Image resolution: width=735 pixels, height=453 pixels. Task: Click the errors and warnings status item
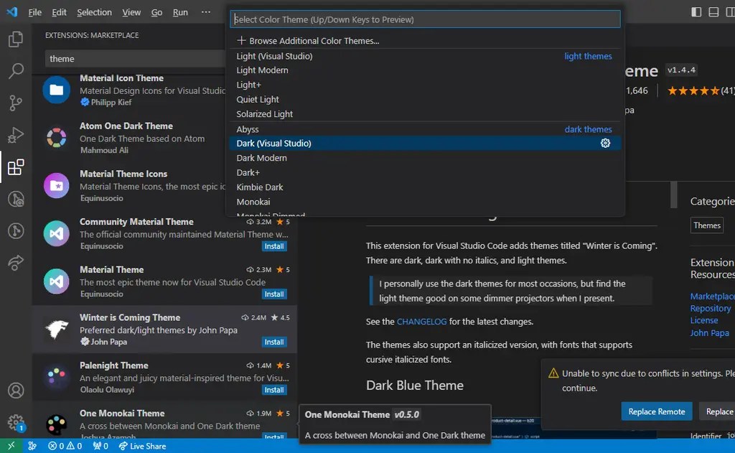[x=65, y=446]
